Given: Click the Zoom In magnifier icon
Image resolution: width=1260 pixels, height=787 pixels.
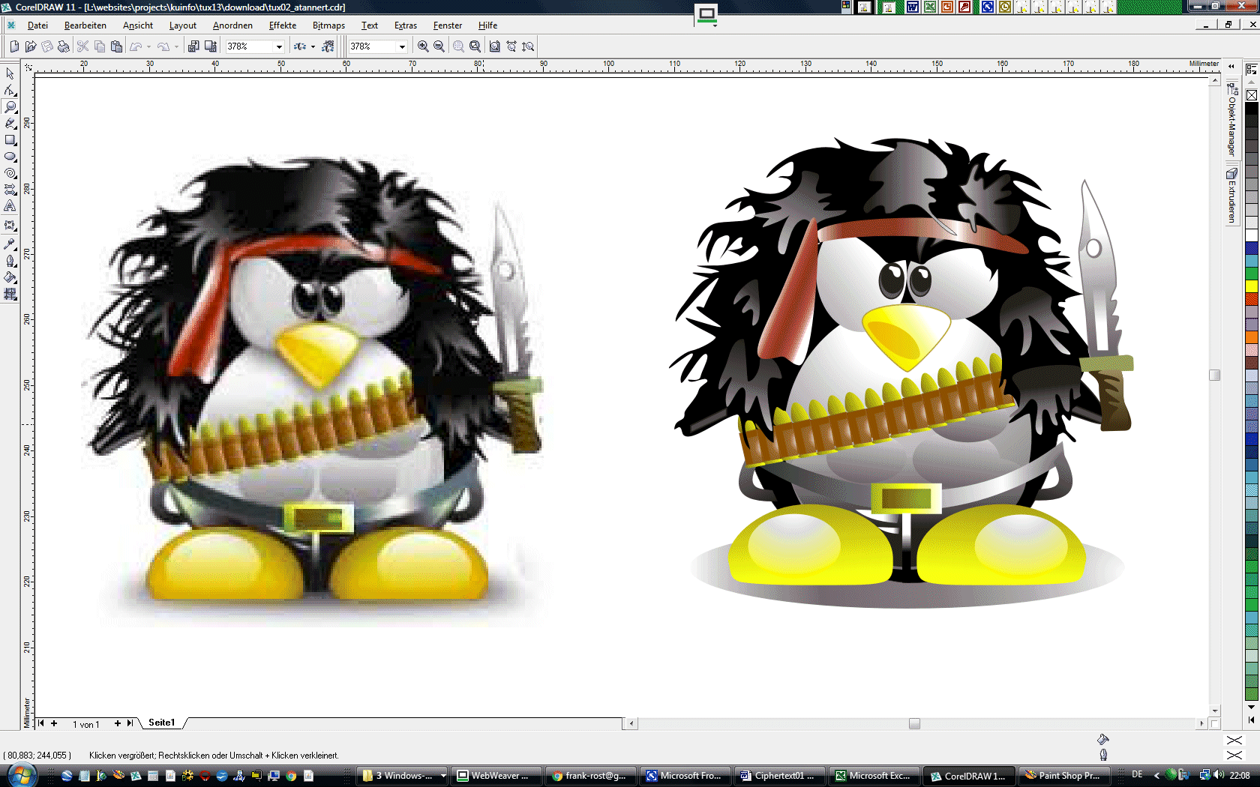Looking at the screenshot, I should point(423,46).
